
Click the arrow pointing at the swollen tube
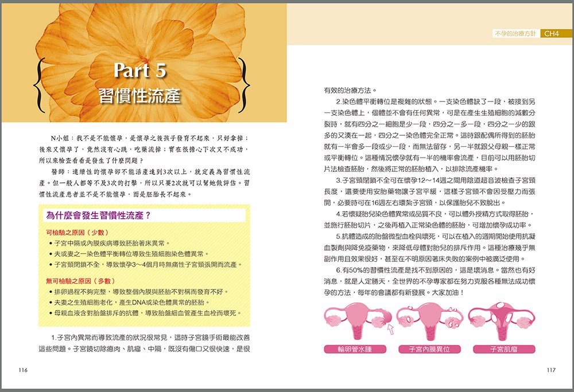390,329
